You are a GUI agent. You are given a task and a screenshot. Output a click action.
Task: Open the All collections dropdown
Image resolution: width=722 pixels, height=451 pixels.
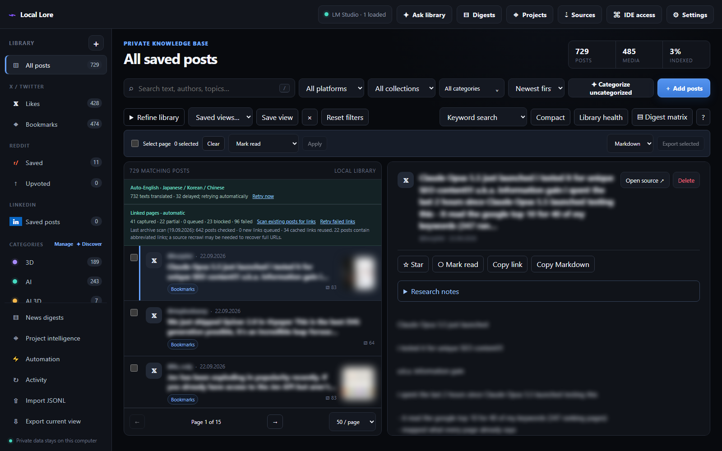[x=402, y=88]
